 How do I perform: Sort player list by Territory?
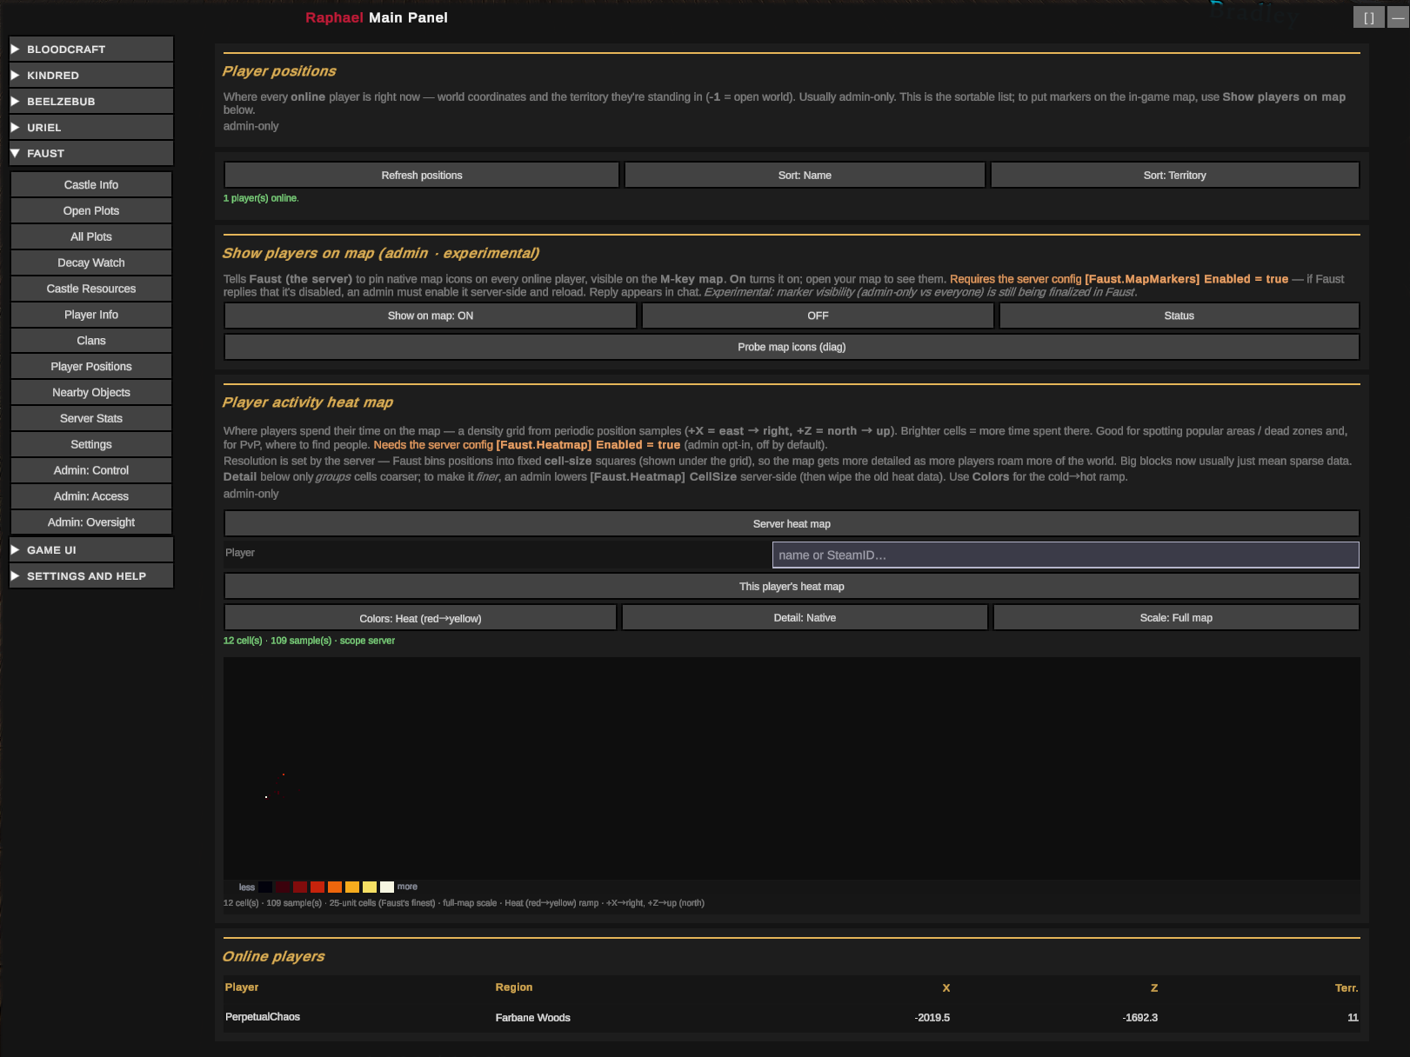pyautogui.click(x=1174, y=175)
